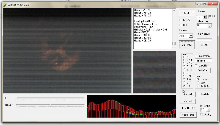Toggle the bin 2x2 checkbox

click(x=181, y=20)
